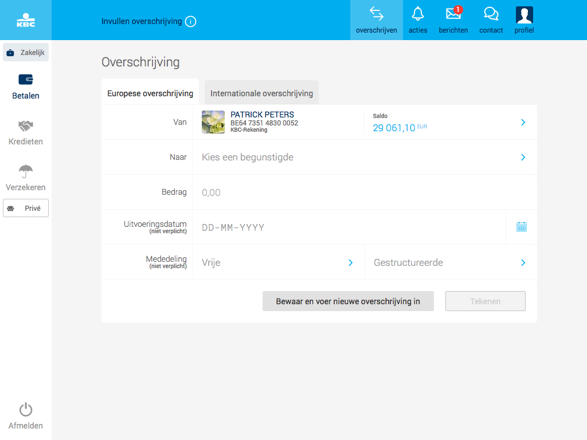Select the Europese overschrijving tab

tap(150, 93)
